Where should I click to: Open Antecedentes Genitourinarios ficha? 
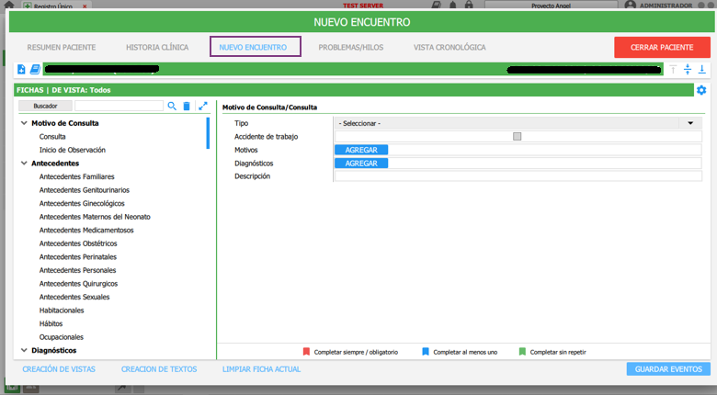[x=85, y=190]
